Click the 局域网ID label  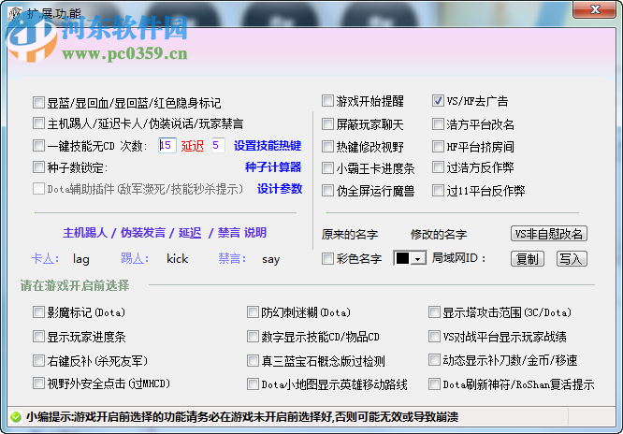point(459,259)
